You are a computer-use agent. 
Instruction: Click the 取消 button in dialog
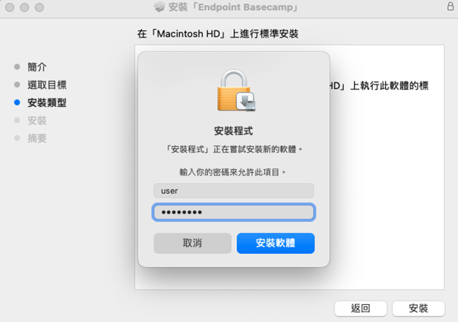[192, 243]
